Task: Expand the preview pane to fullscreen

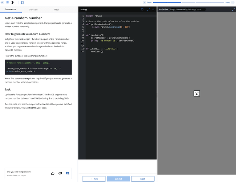Action: tap(233, 9)
